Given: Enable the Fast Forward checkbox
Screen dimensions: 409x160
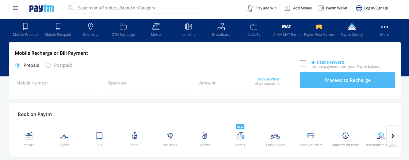Looking at the screenshot, I should [x=303, y=63].
